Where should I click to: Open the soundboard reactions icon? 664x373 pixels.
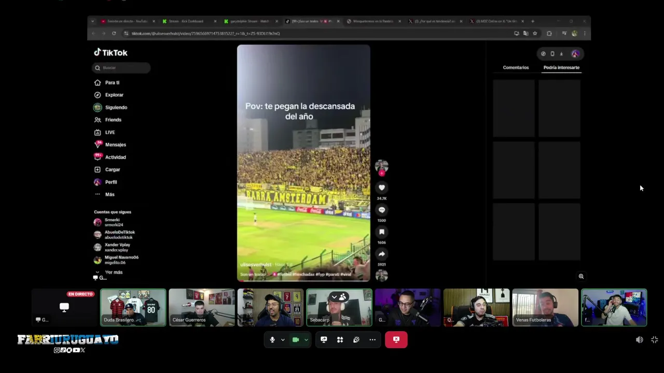tap(356, 340)
